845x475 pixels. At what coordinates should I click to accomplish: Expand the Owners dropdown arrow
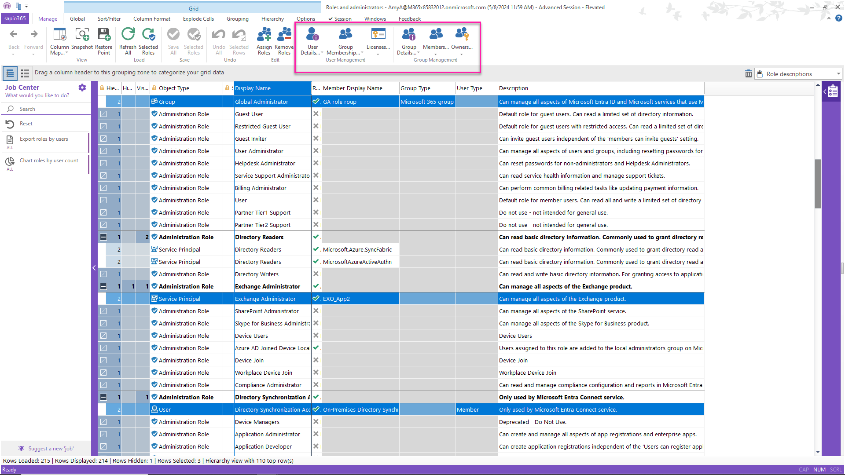462,55
